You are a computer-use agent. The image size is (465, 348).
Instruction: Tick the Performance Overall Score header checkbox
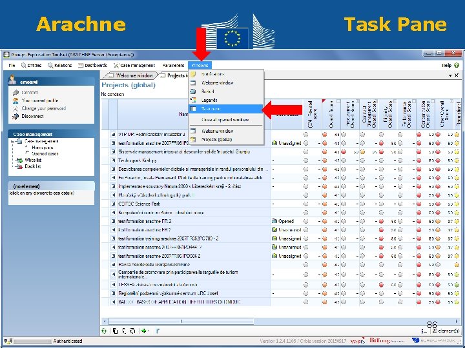click(414, 102)
